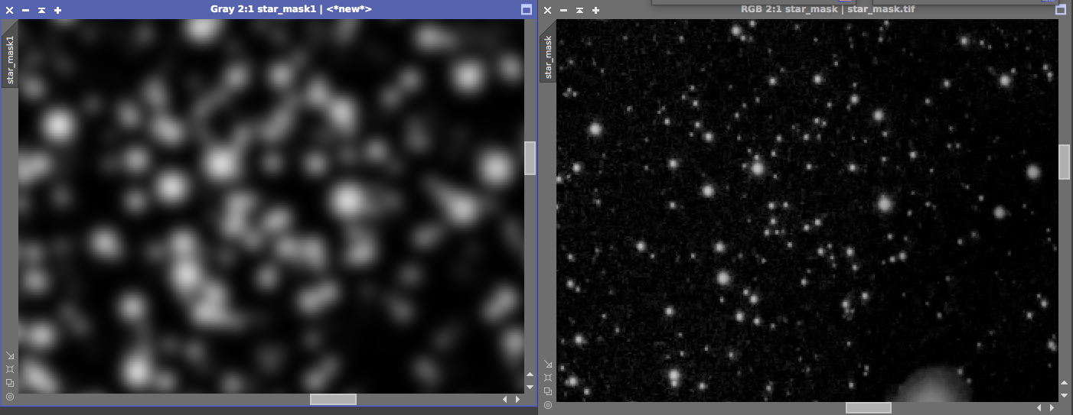Click the shade (collapse) icon of star_mask window
This screenshot has height=415, width=1073.
pos(579,10)
